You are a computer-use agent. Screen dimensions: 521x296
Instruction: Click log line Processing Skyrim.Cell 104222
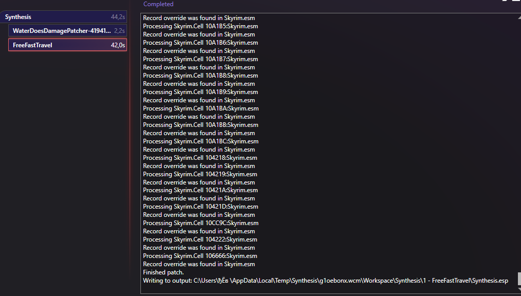[x=200, y=239]
